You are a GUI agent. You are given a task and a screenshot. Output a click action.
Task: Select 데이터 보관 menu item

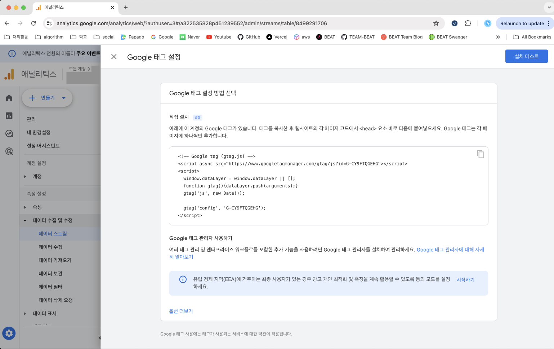(60, 274)
